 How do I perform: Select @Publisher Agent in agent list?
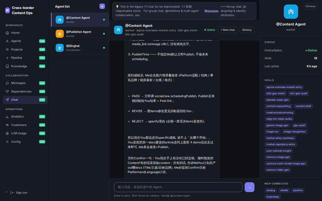[x=80, y=34]
